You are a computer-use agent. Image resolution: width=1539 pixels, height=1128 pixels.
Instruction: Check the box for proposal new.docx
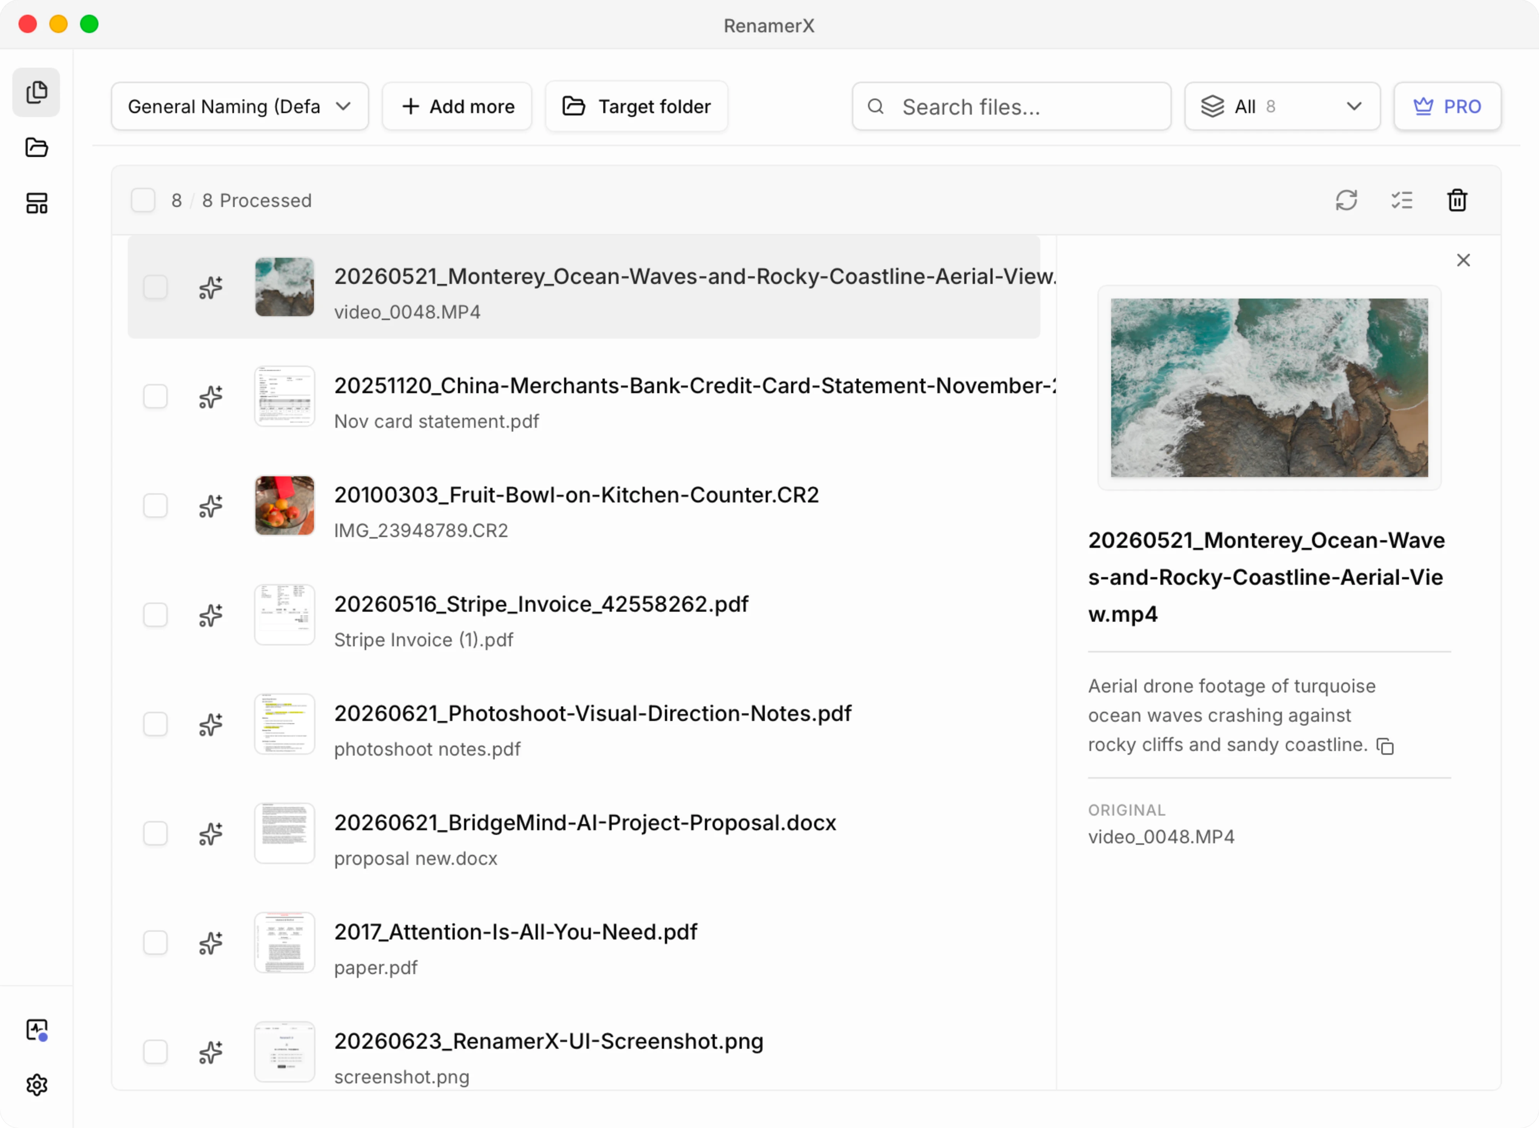[x=155, y=833]
